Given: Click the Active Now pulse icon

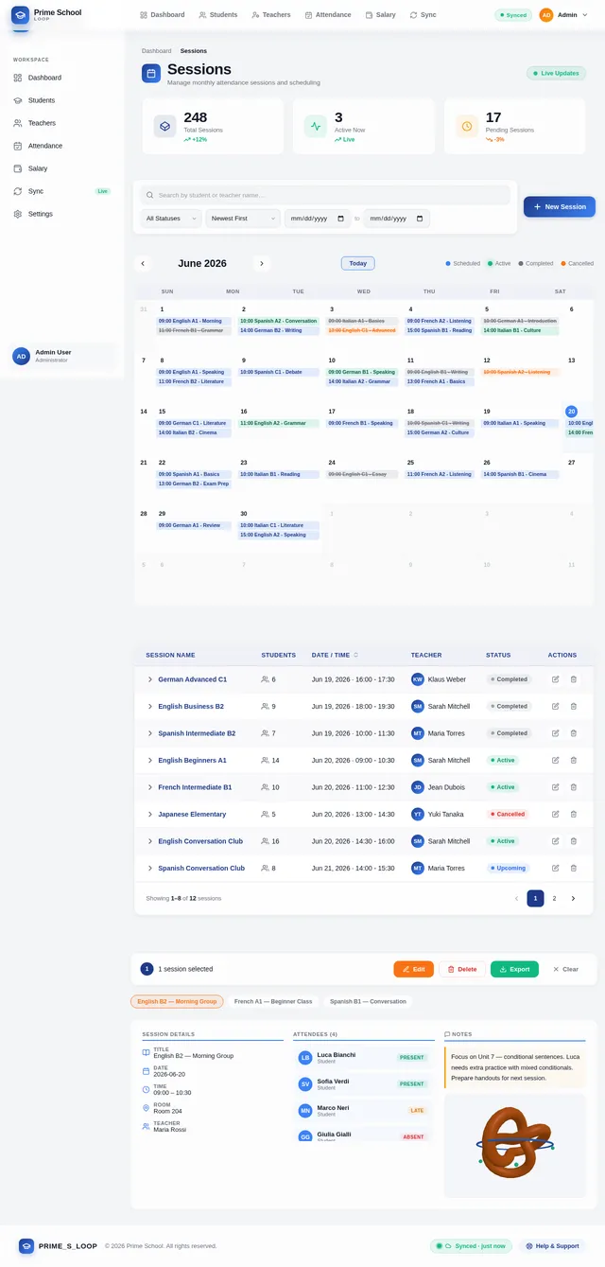Looking at the screenshot, I should 316,126.
